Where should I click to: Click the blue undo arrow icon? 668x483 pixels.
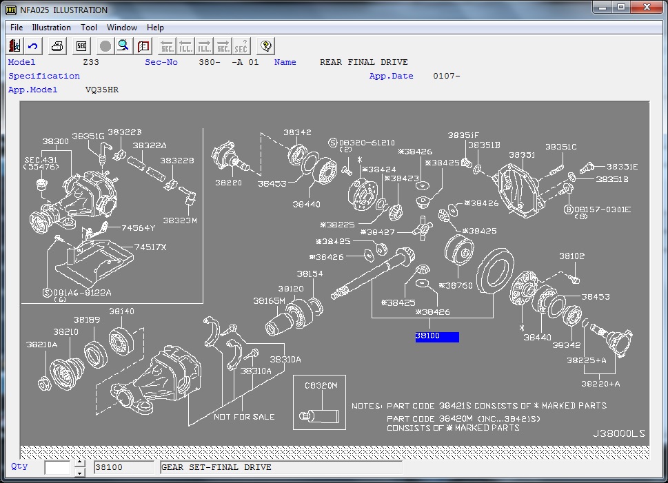tap(33, 46)
